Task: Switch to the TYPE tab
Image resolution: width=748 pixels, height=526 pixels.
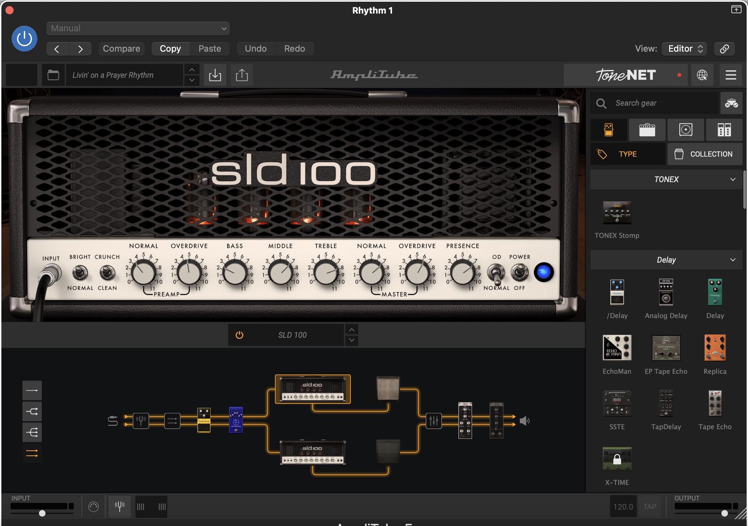Action: (628, 154)
